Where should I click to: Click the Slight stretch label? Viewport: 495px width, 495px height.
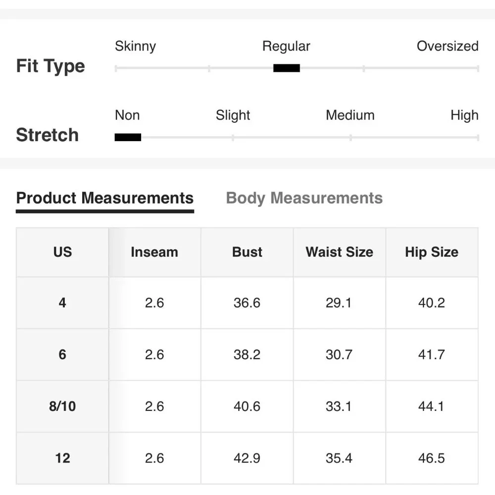[x=233, y=115]
